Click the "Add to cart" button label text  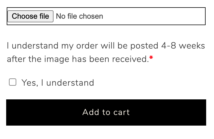pyautogui.click(x=106, y=112)
